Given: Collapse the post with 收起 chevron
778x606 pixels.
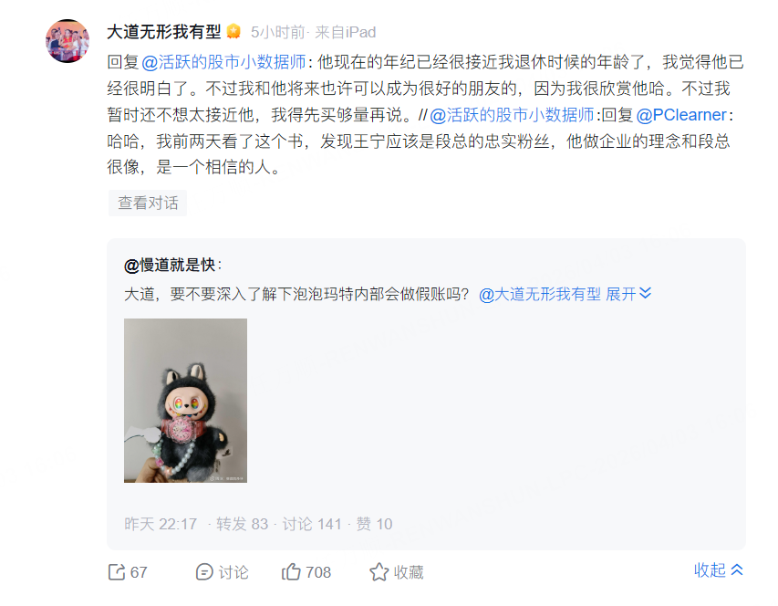Looking at the screenshot, I should click(719, 570).
